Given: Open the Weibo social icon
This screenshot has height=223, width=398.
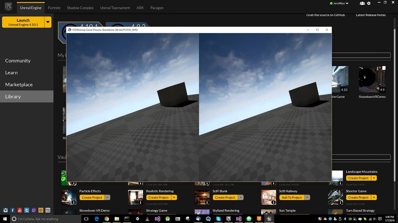Looking at the screenshot, I should pos(41,210).
